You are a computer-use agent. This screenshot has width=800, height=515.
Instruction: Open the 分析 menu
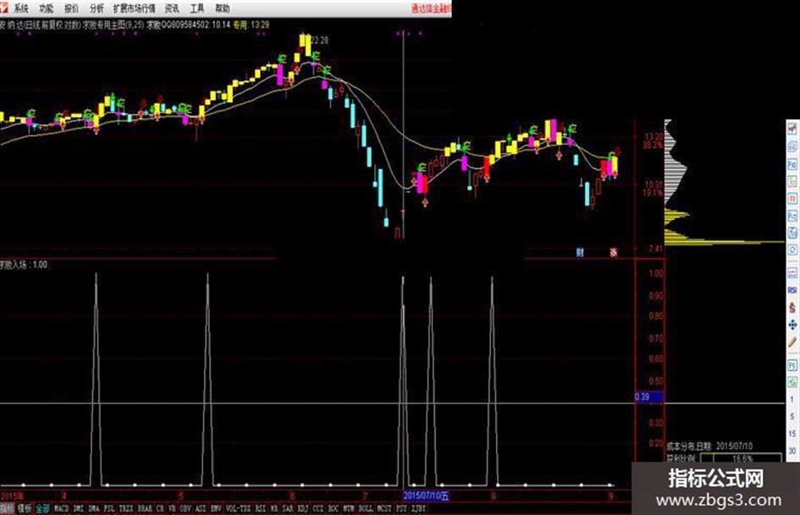(x=97, y=8)
